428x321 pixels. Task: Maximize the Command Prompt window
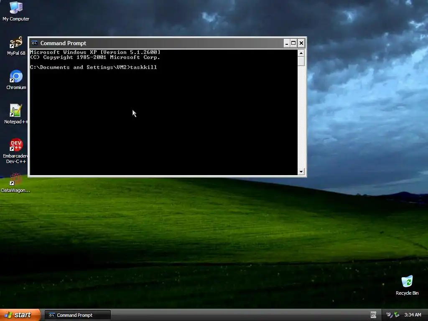[x=293, y=43]
